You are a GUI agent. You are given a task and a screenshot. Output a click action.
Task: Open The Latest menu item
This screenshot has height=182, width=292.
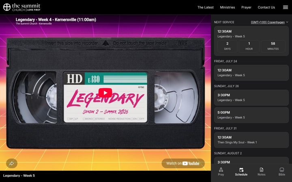[205, 7]
